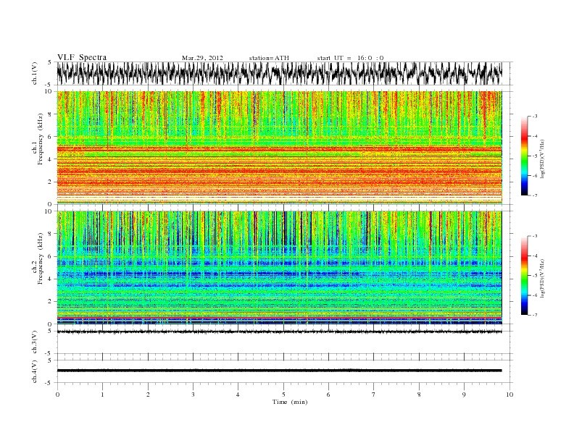Click the ch.1 spectrogram panel

tap(279, 148)
